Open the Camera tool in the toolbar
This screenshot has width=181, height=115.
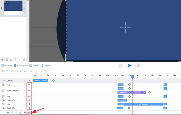click(x=7, y=66)
